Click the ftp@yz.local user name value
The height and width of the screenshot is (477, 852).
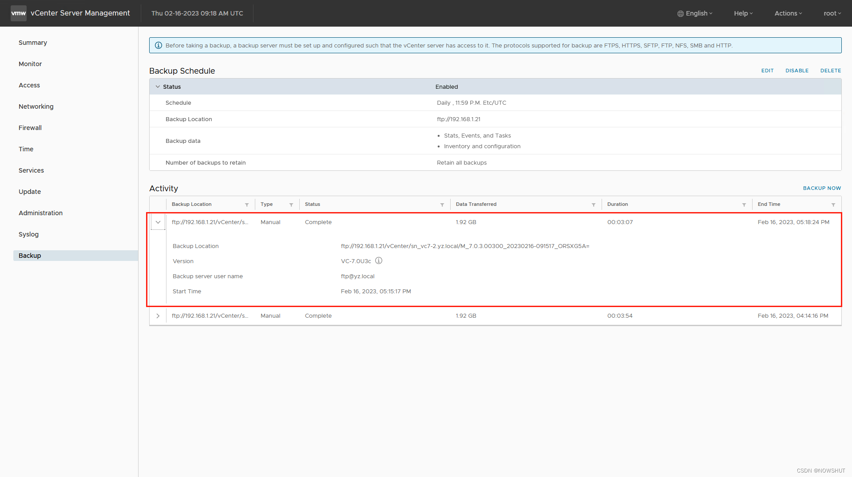[x=357, y=276]
